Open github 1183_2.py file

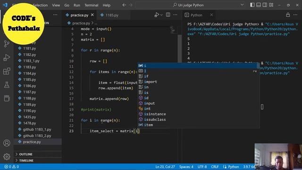(x=38, y=136)
